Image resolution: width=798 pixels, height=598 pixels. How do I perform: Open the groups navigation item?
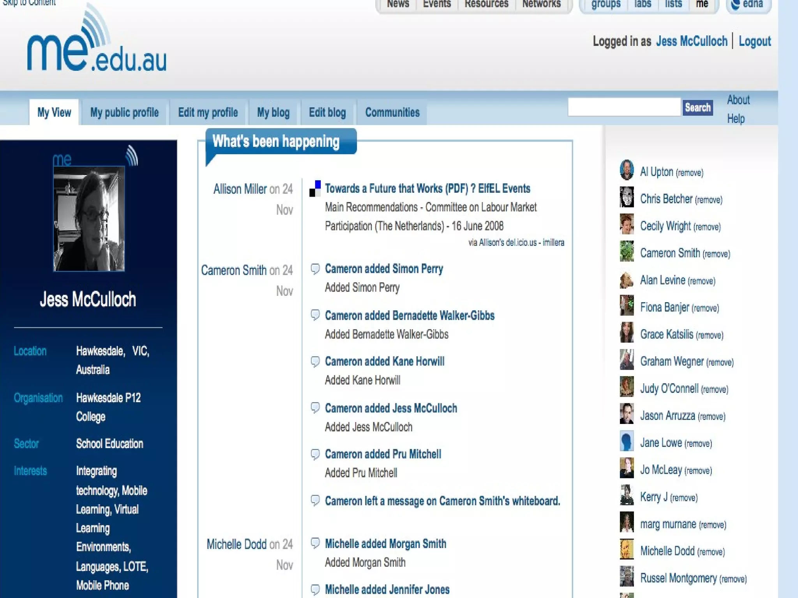point(606,4)
